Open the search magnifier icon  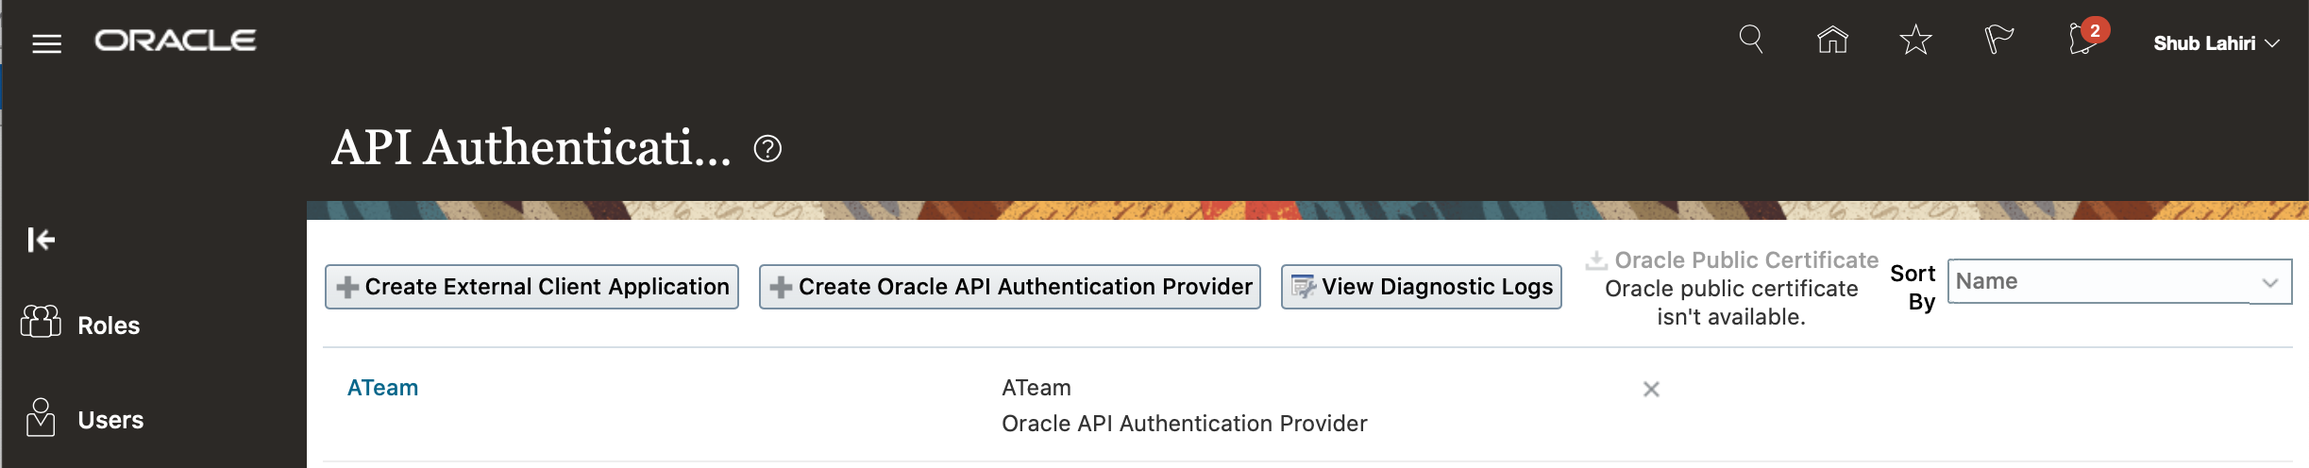tap(1750, 40)
